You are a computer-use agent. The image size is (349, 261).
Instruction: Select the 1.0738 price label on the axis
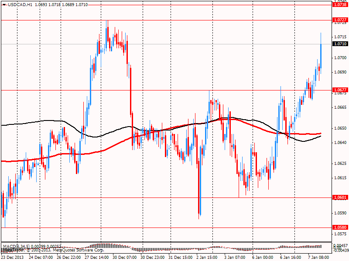coord(340,4)
